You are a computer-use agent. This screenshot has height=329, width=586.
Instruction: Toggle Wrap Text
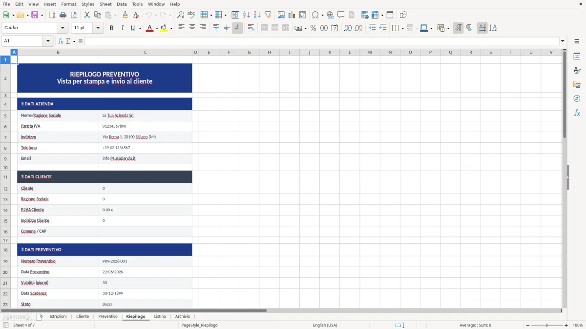(x=251, y=28)
